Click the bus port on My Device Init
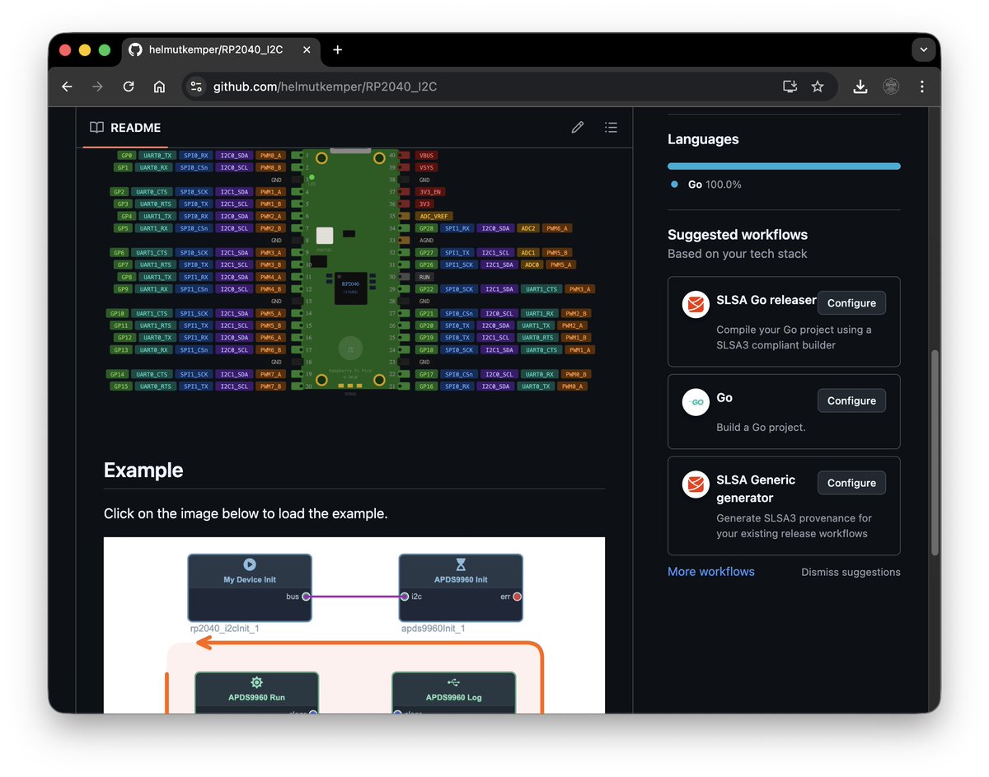 point(306,597)
